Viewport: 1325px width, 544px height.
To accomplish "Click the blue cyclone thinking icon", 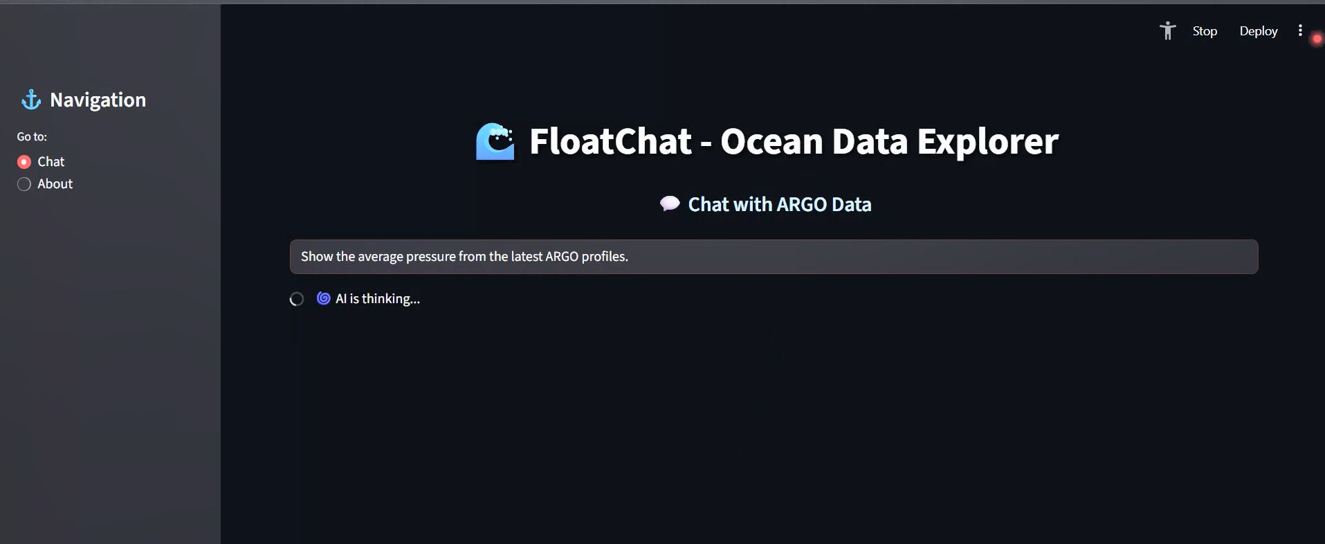I will [323, 298].
